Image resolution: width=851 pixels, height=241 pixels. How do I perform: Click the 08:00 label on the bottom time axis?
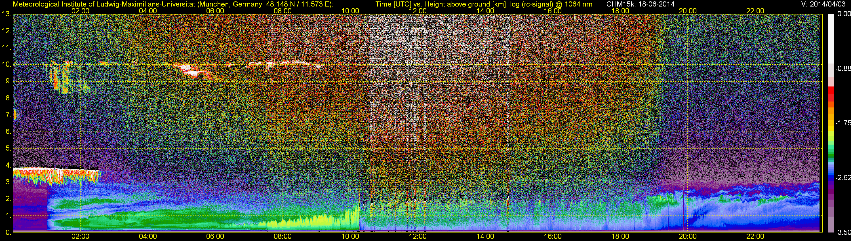point(283,236)
